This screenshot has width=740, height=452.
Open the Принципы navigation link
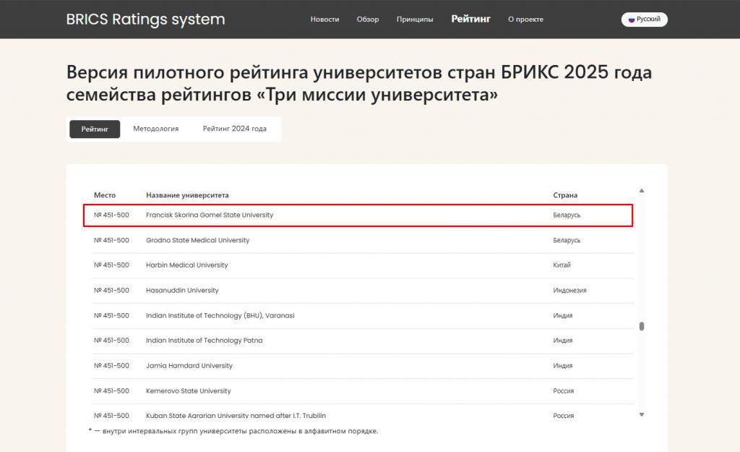point(415,20)
